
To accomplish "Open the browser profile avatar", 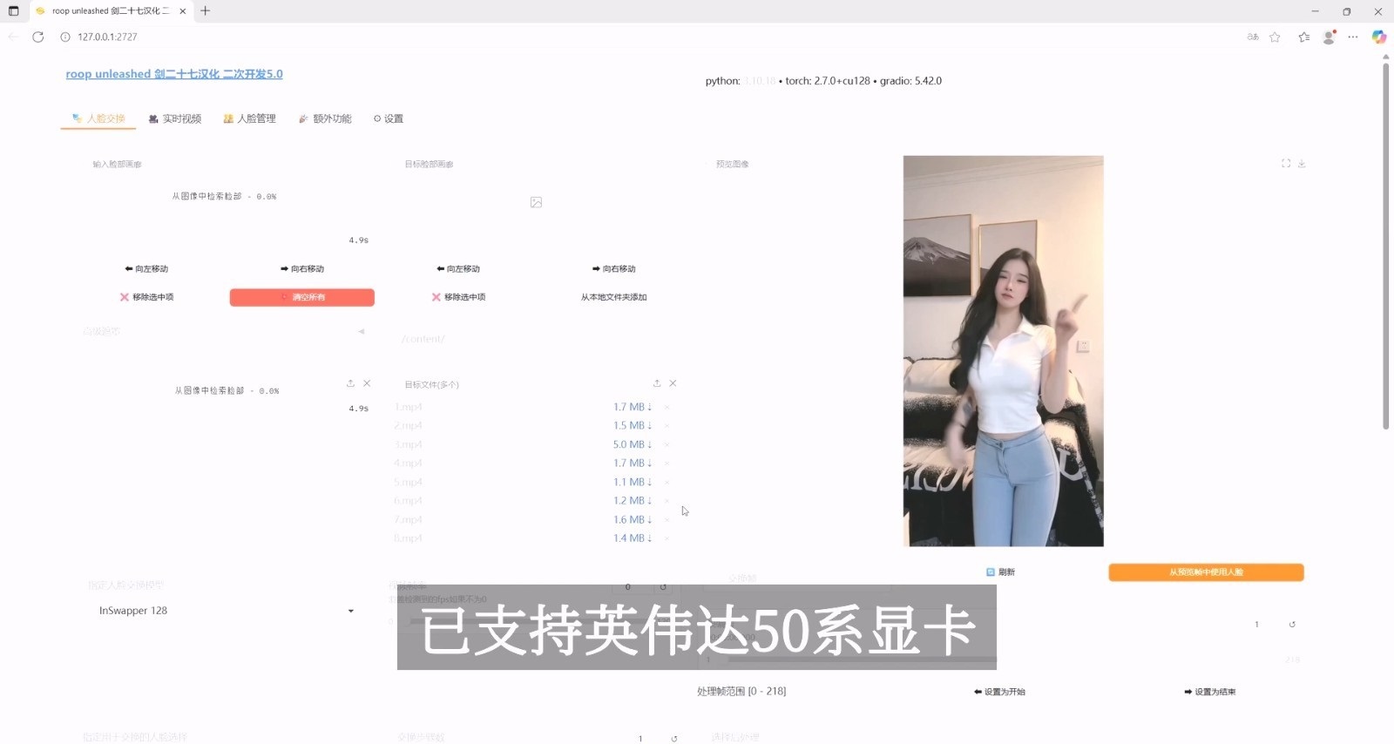I will click(1329, 37).
